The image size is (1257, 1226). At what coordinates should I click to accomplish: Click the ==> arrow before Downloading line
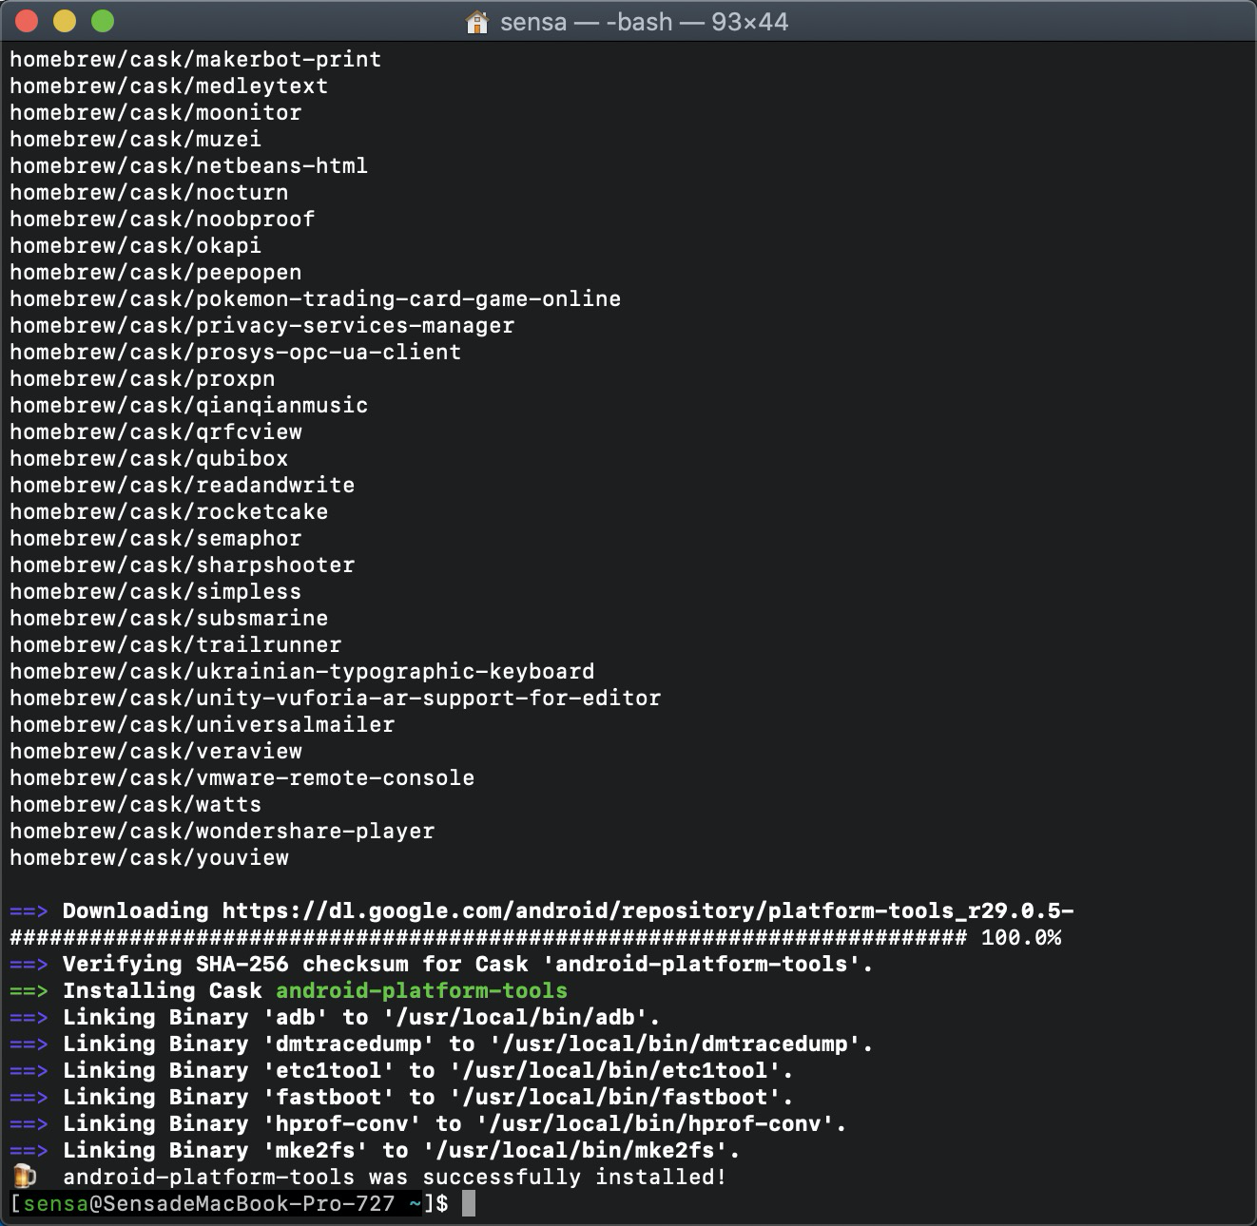click(x=29, y=910)
